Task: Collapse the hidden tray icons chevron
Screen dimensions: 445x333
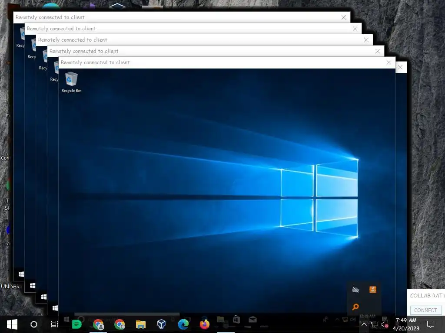Action: click(x=364, y=324)
